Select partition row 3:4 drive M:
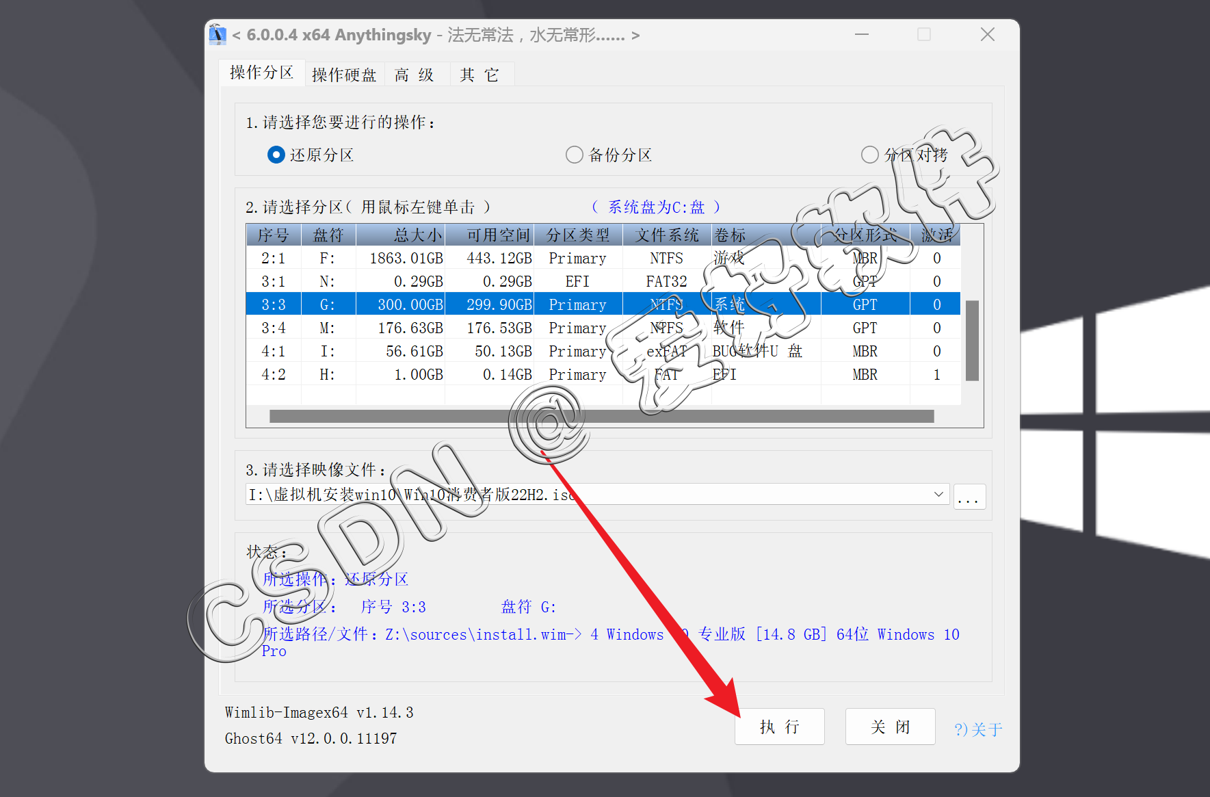 click(603, 328)
